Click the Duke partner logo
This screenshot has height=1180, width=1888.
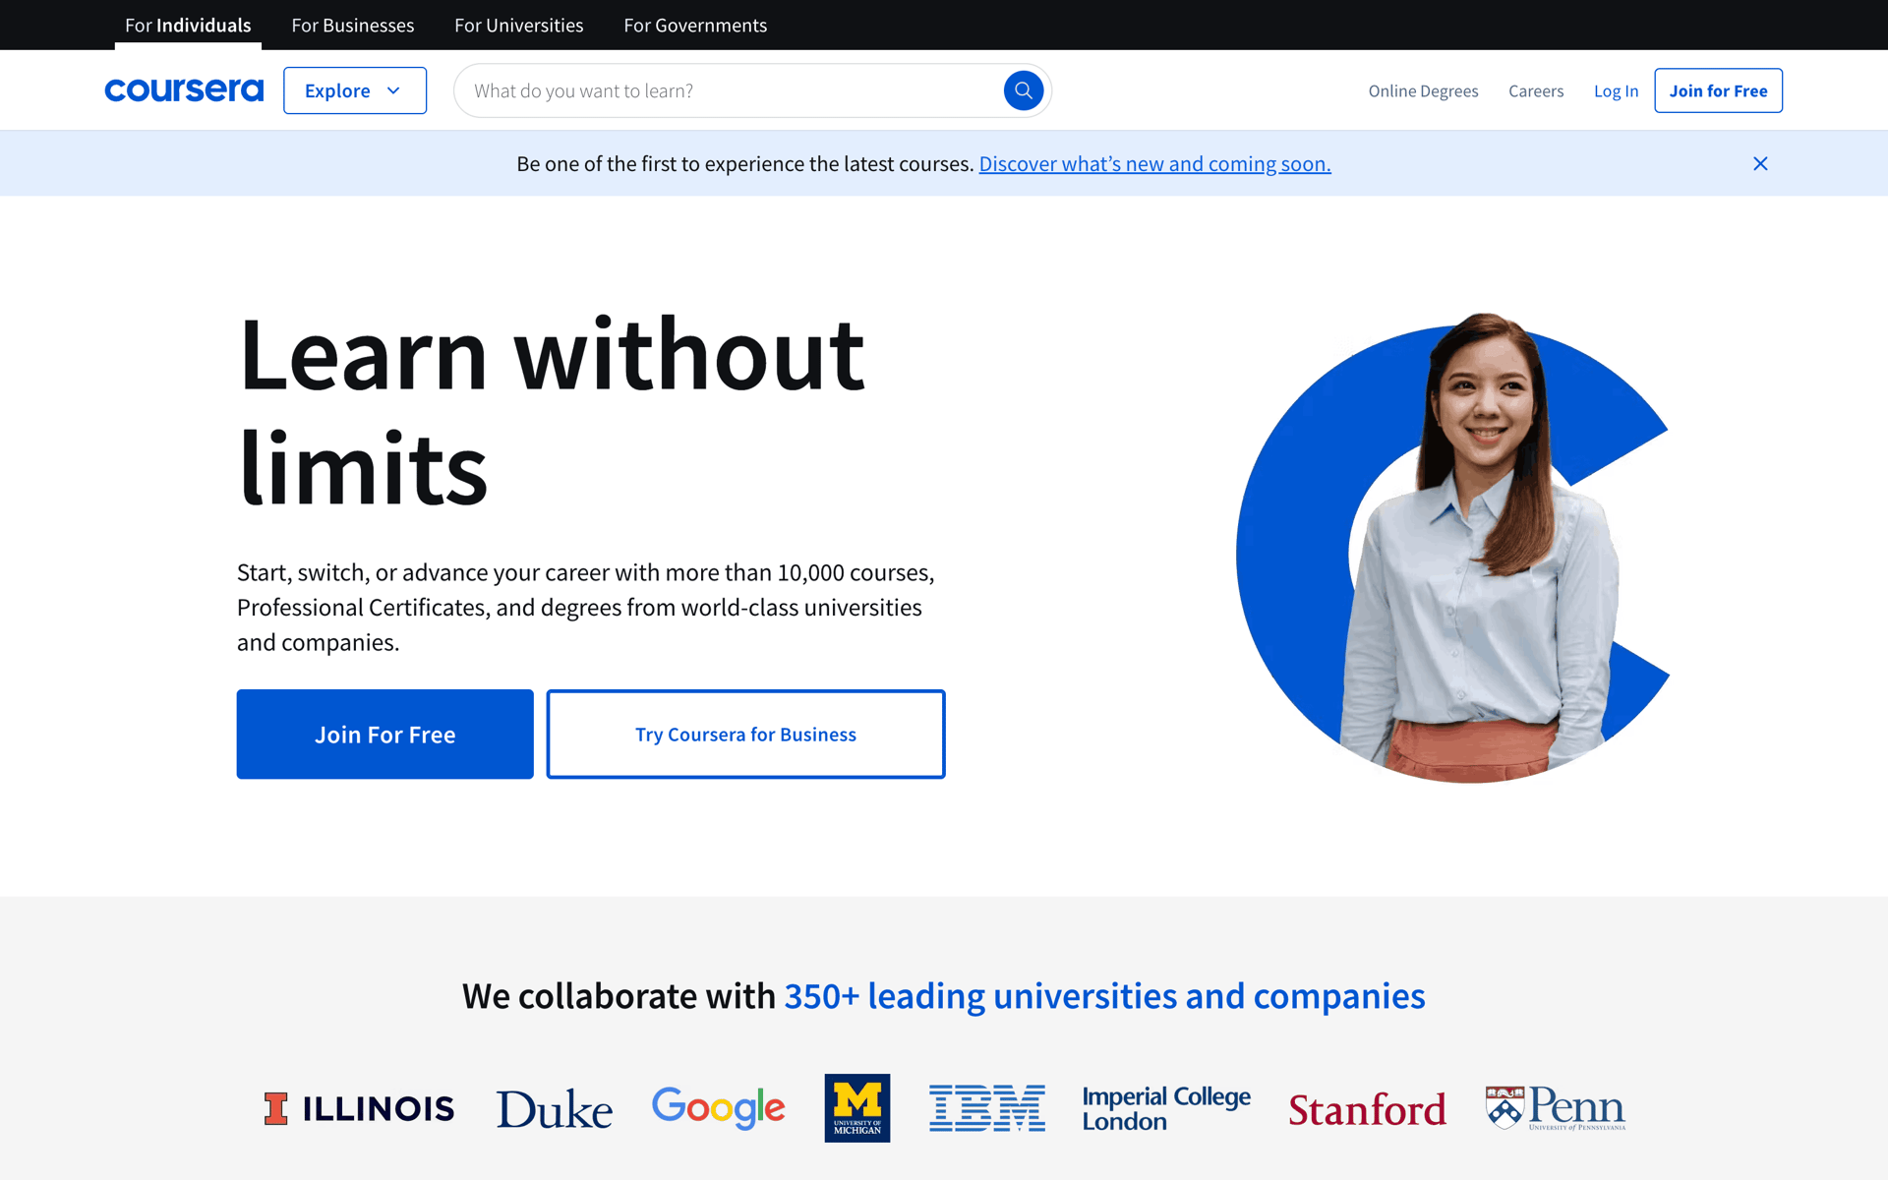[x=554, y=1109]
